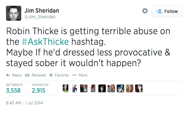
Task: Select second avatar with purple hair
Action: pyautogui.click(x=75, y=88)
